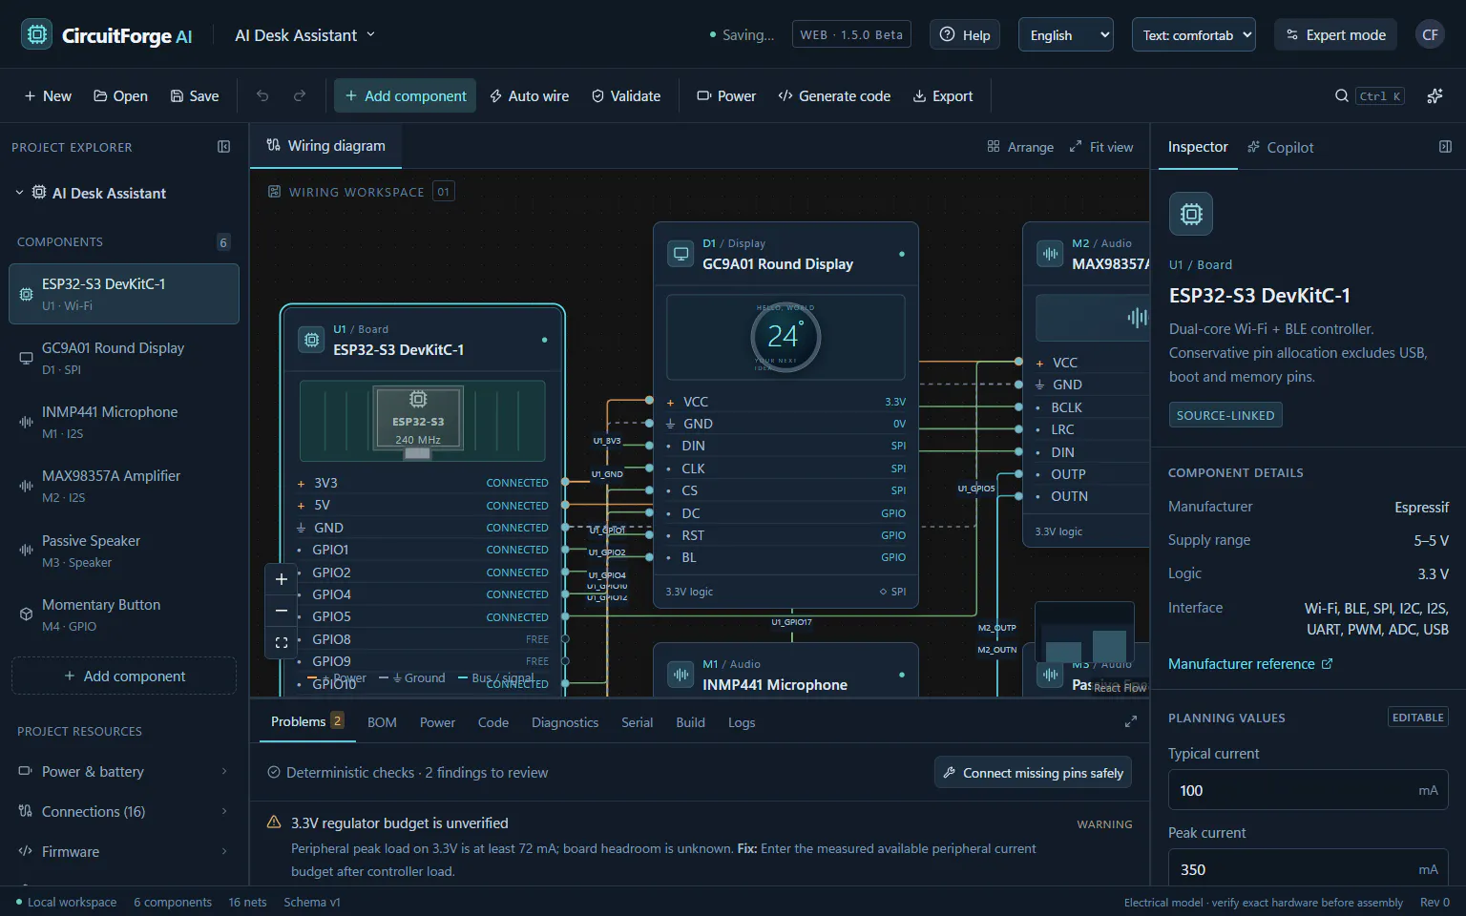Switch to the Serial tab

coord(637,722)
